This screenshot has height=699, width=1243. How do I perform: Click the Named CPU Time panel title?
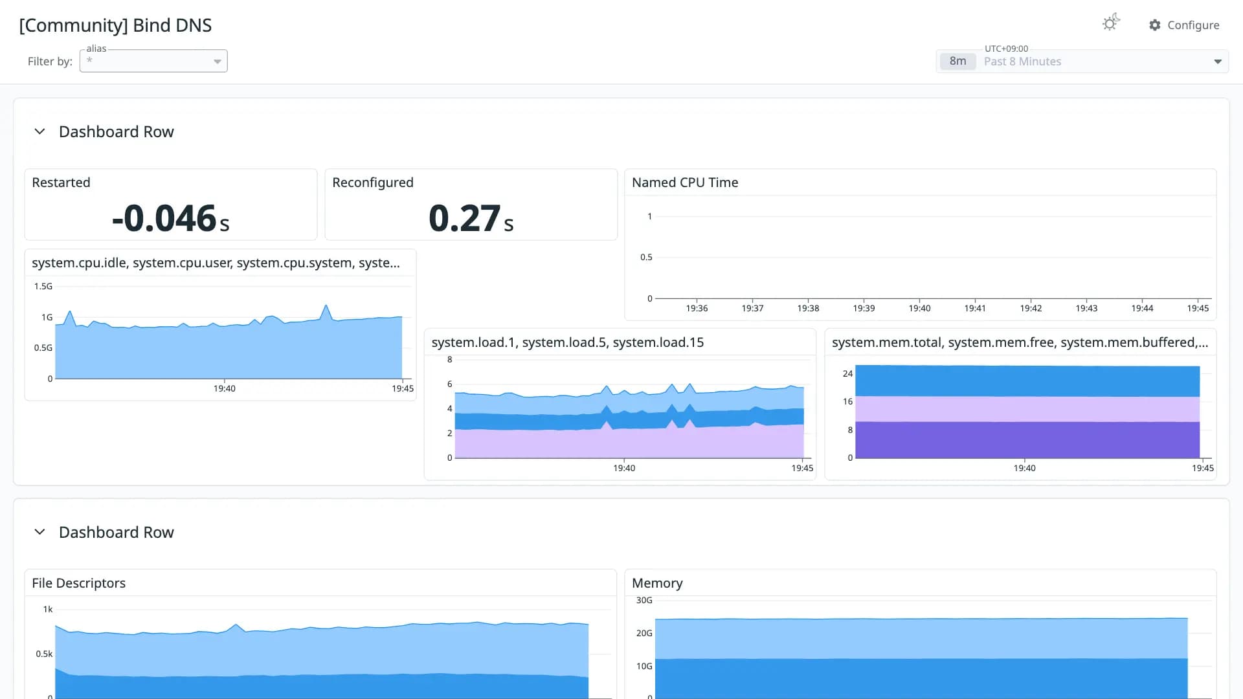[685, 183]
